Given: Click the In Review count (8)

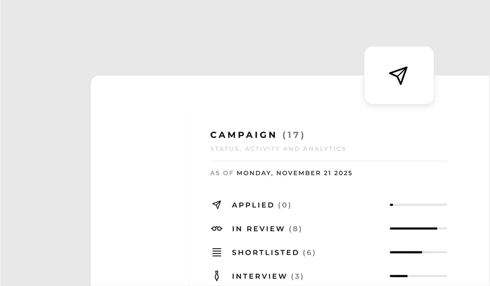Looking at the screenshot, I should [296, 229].
